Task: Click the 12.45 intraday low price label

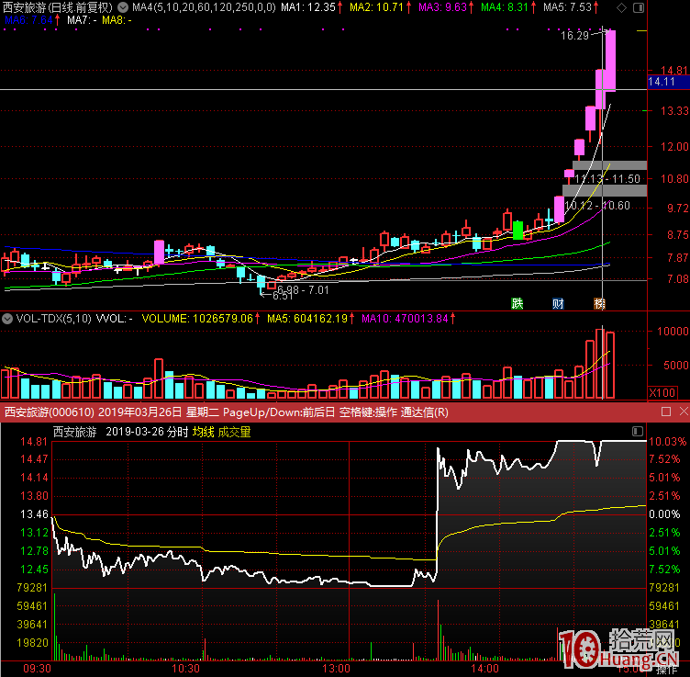Action: [x=34, y=570]
